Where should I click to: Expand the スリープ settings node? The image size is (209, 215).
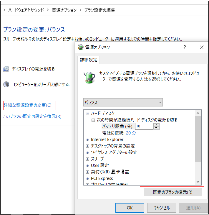click(87, 159)
